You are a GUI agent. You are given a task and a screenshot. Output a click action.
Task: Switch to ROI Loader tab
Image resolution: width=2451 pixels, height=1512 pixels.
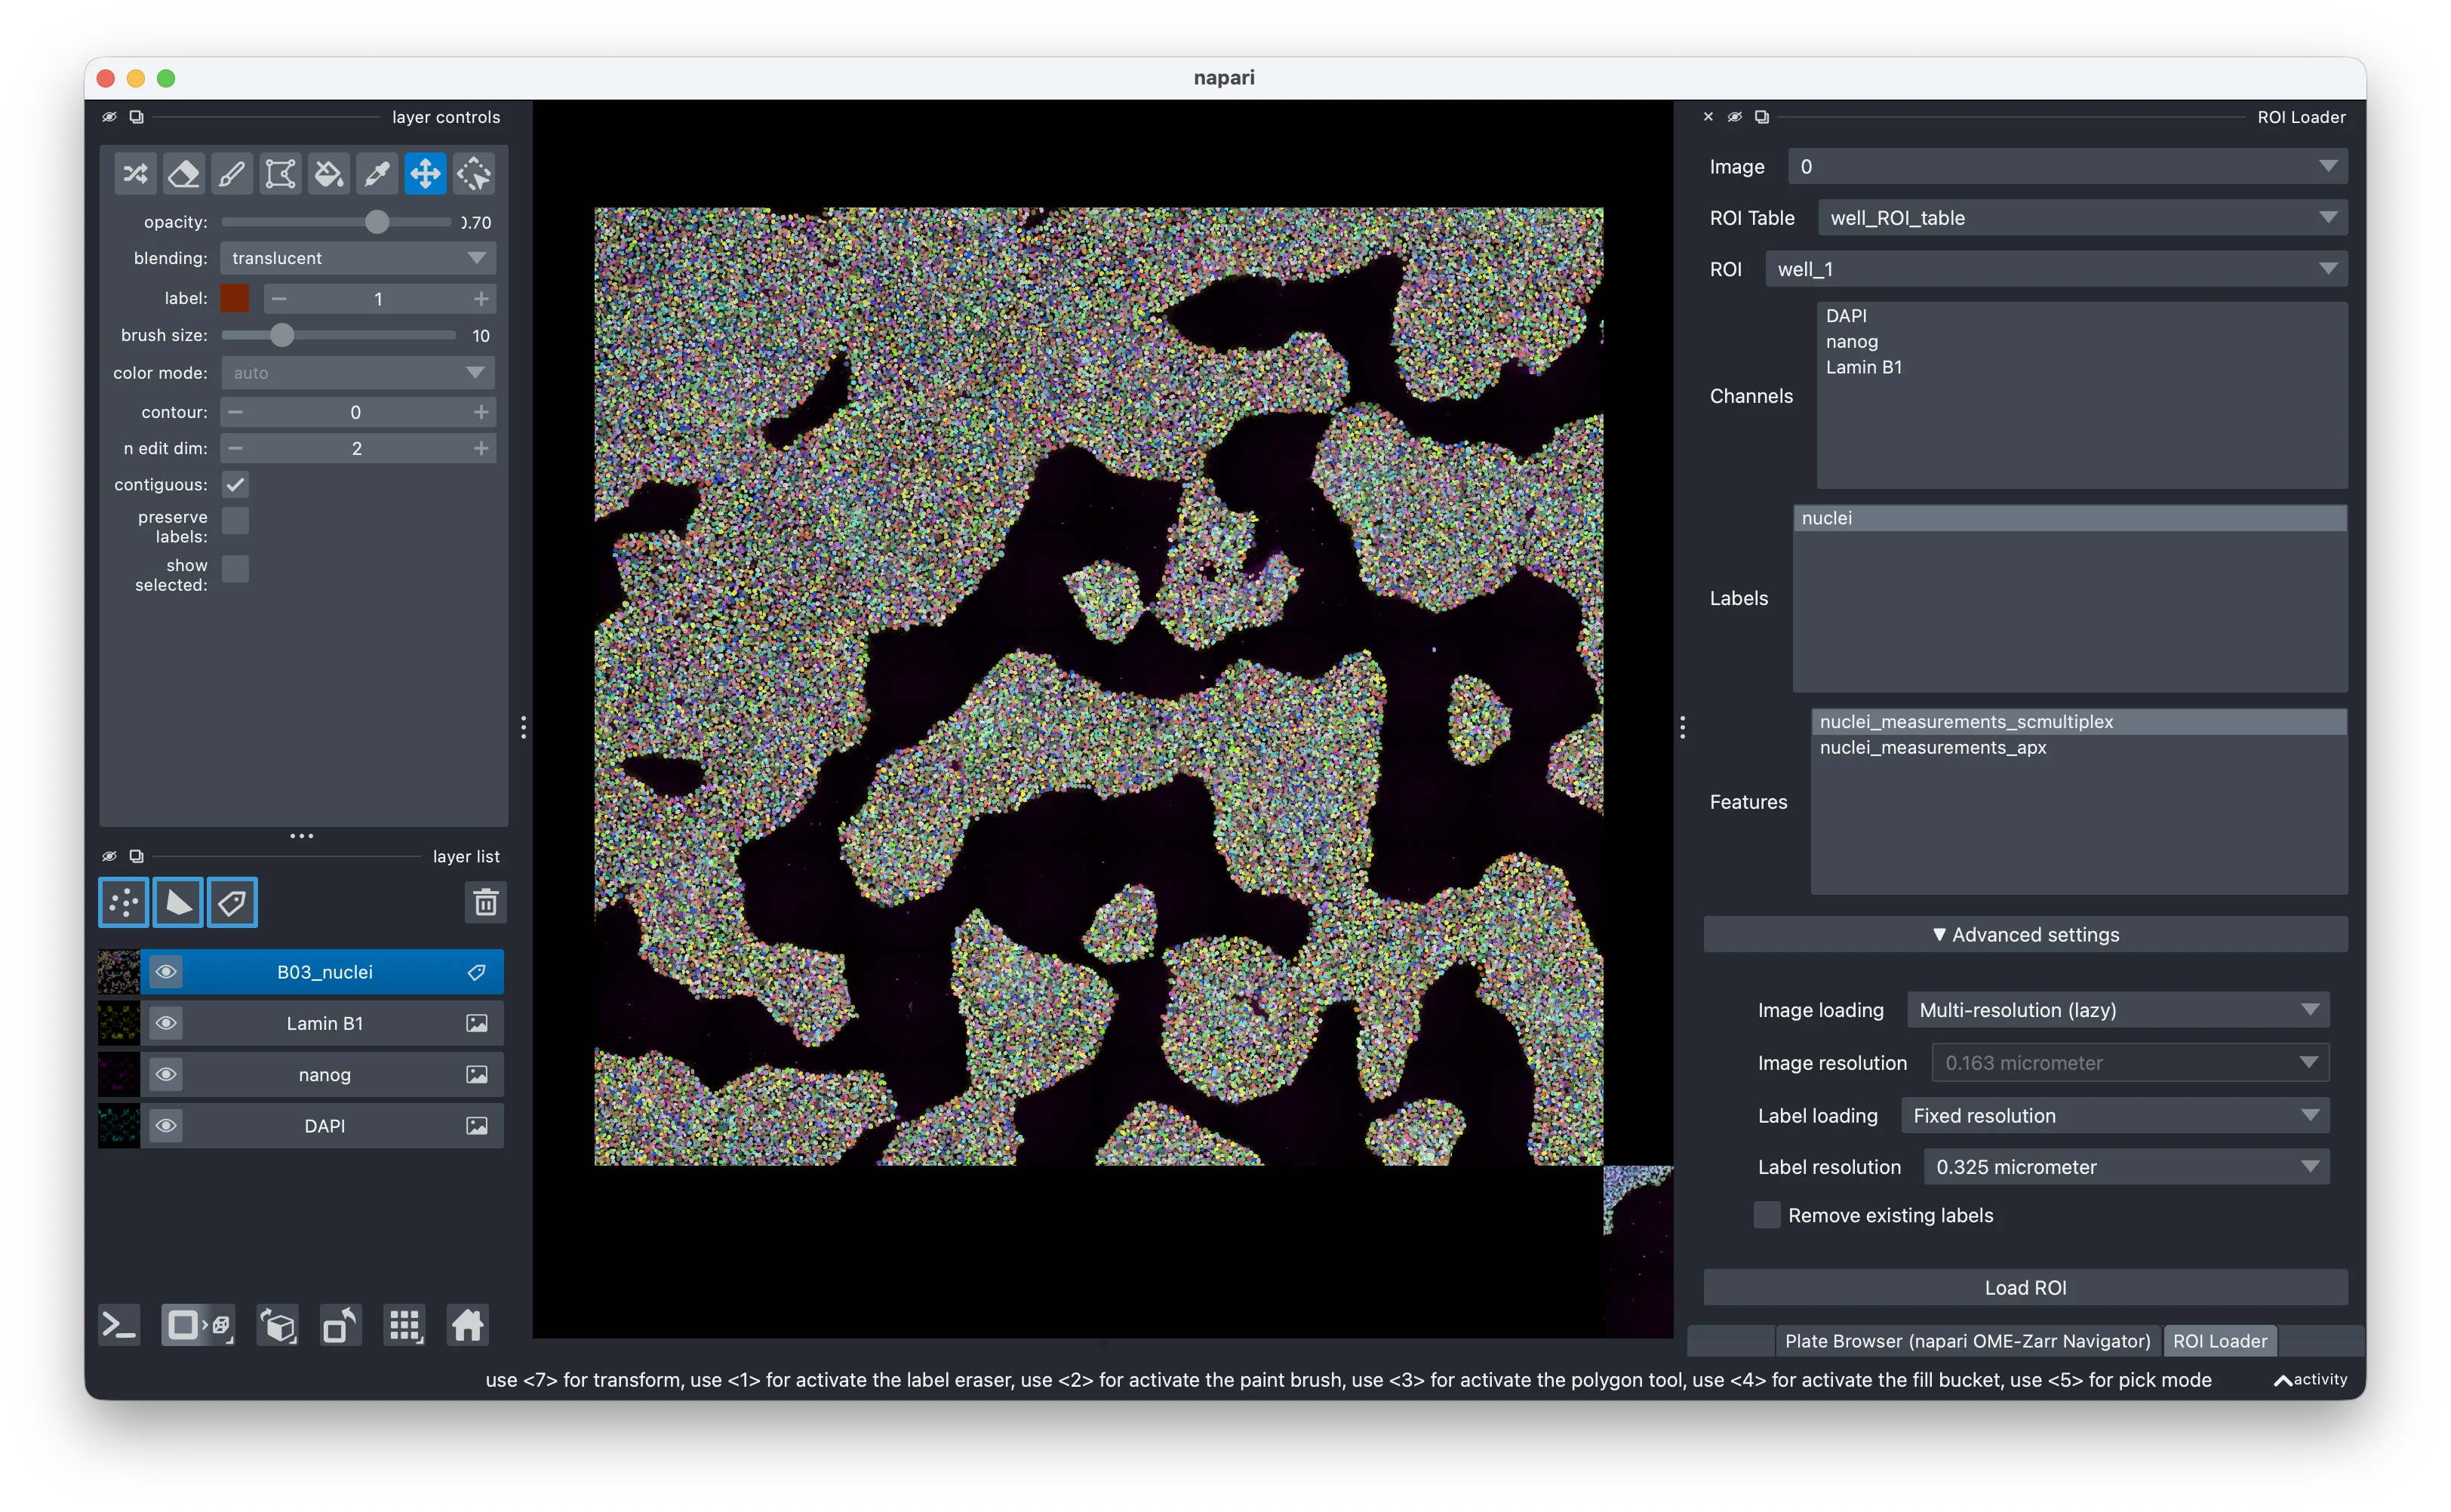click(2219, 1341)
